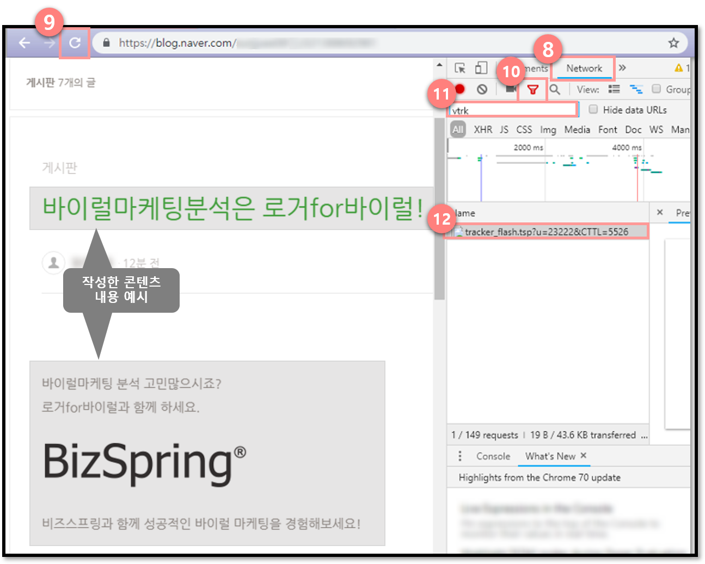The height and width of the screenshot is (564, 705).
Task: Toggle the device toolbar icon
Action: [481, 68]
